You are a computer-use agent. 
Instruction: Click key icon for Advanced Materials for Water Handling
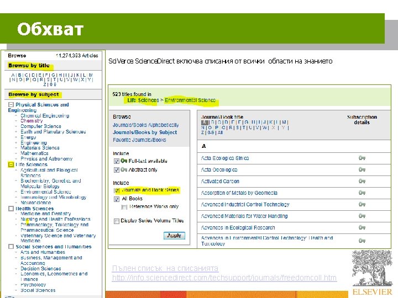362,216
